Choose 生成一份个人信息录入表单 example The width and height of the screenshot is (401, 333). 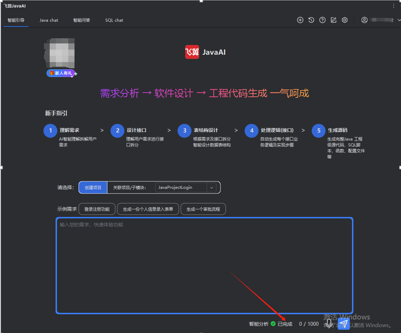148,209
